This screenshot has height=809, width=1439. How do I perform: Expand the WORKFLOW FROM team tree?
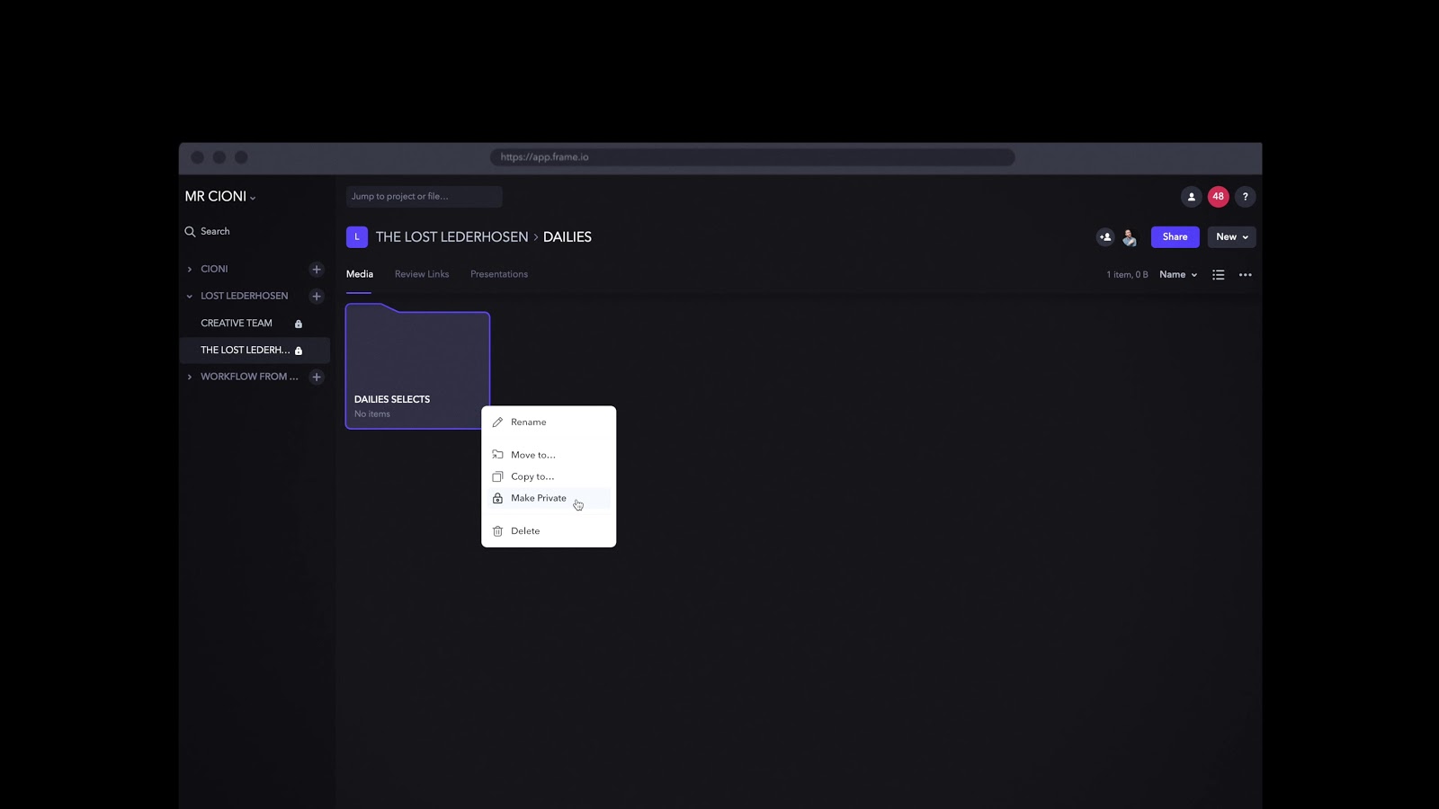tap(190, 378)
